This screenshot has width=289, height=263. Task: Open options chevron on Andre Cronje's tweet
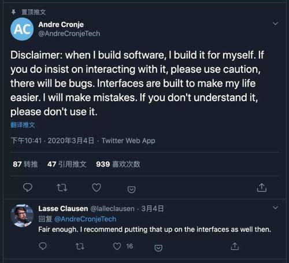tap(276, 24)
